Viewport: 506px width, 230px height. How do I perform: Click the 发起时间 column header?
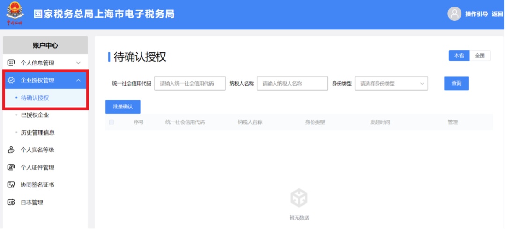pos(380,122)
